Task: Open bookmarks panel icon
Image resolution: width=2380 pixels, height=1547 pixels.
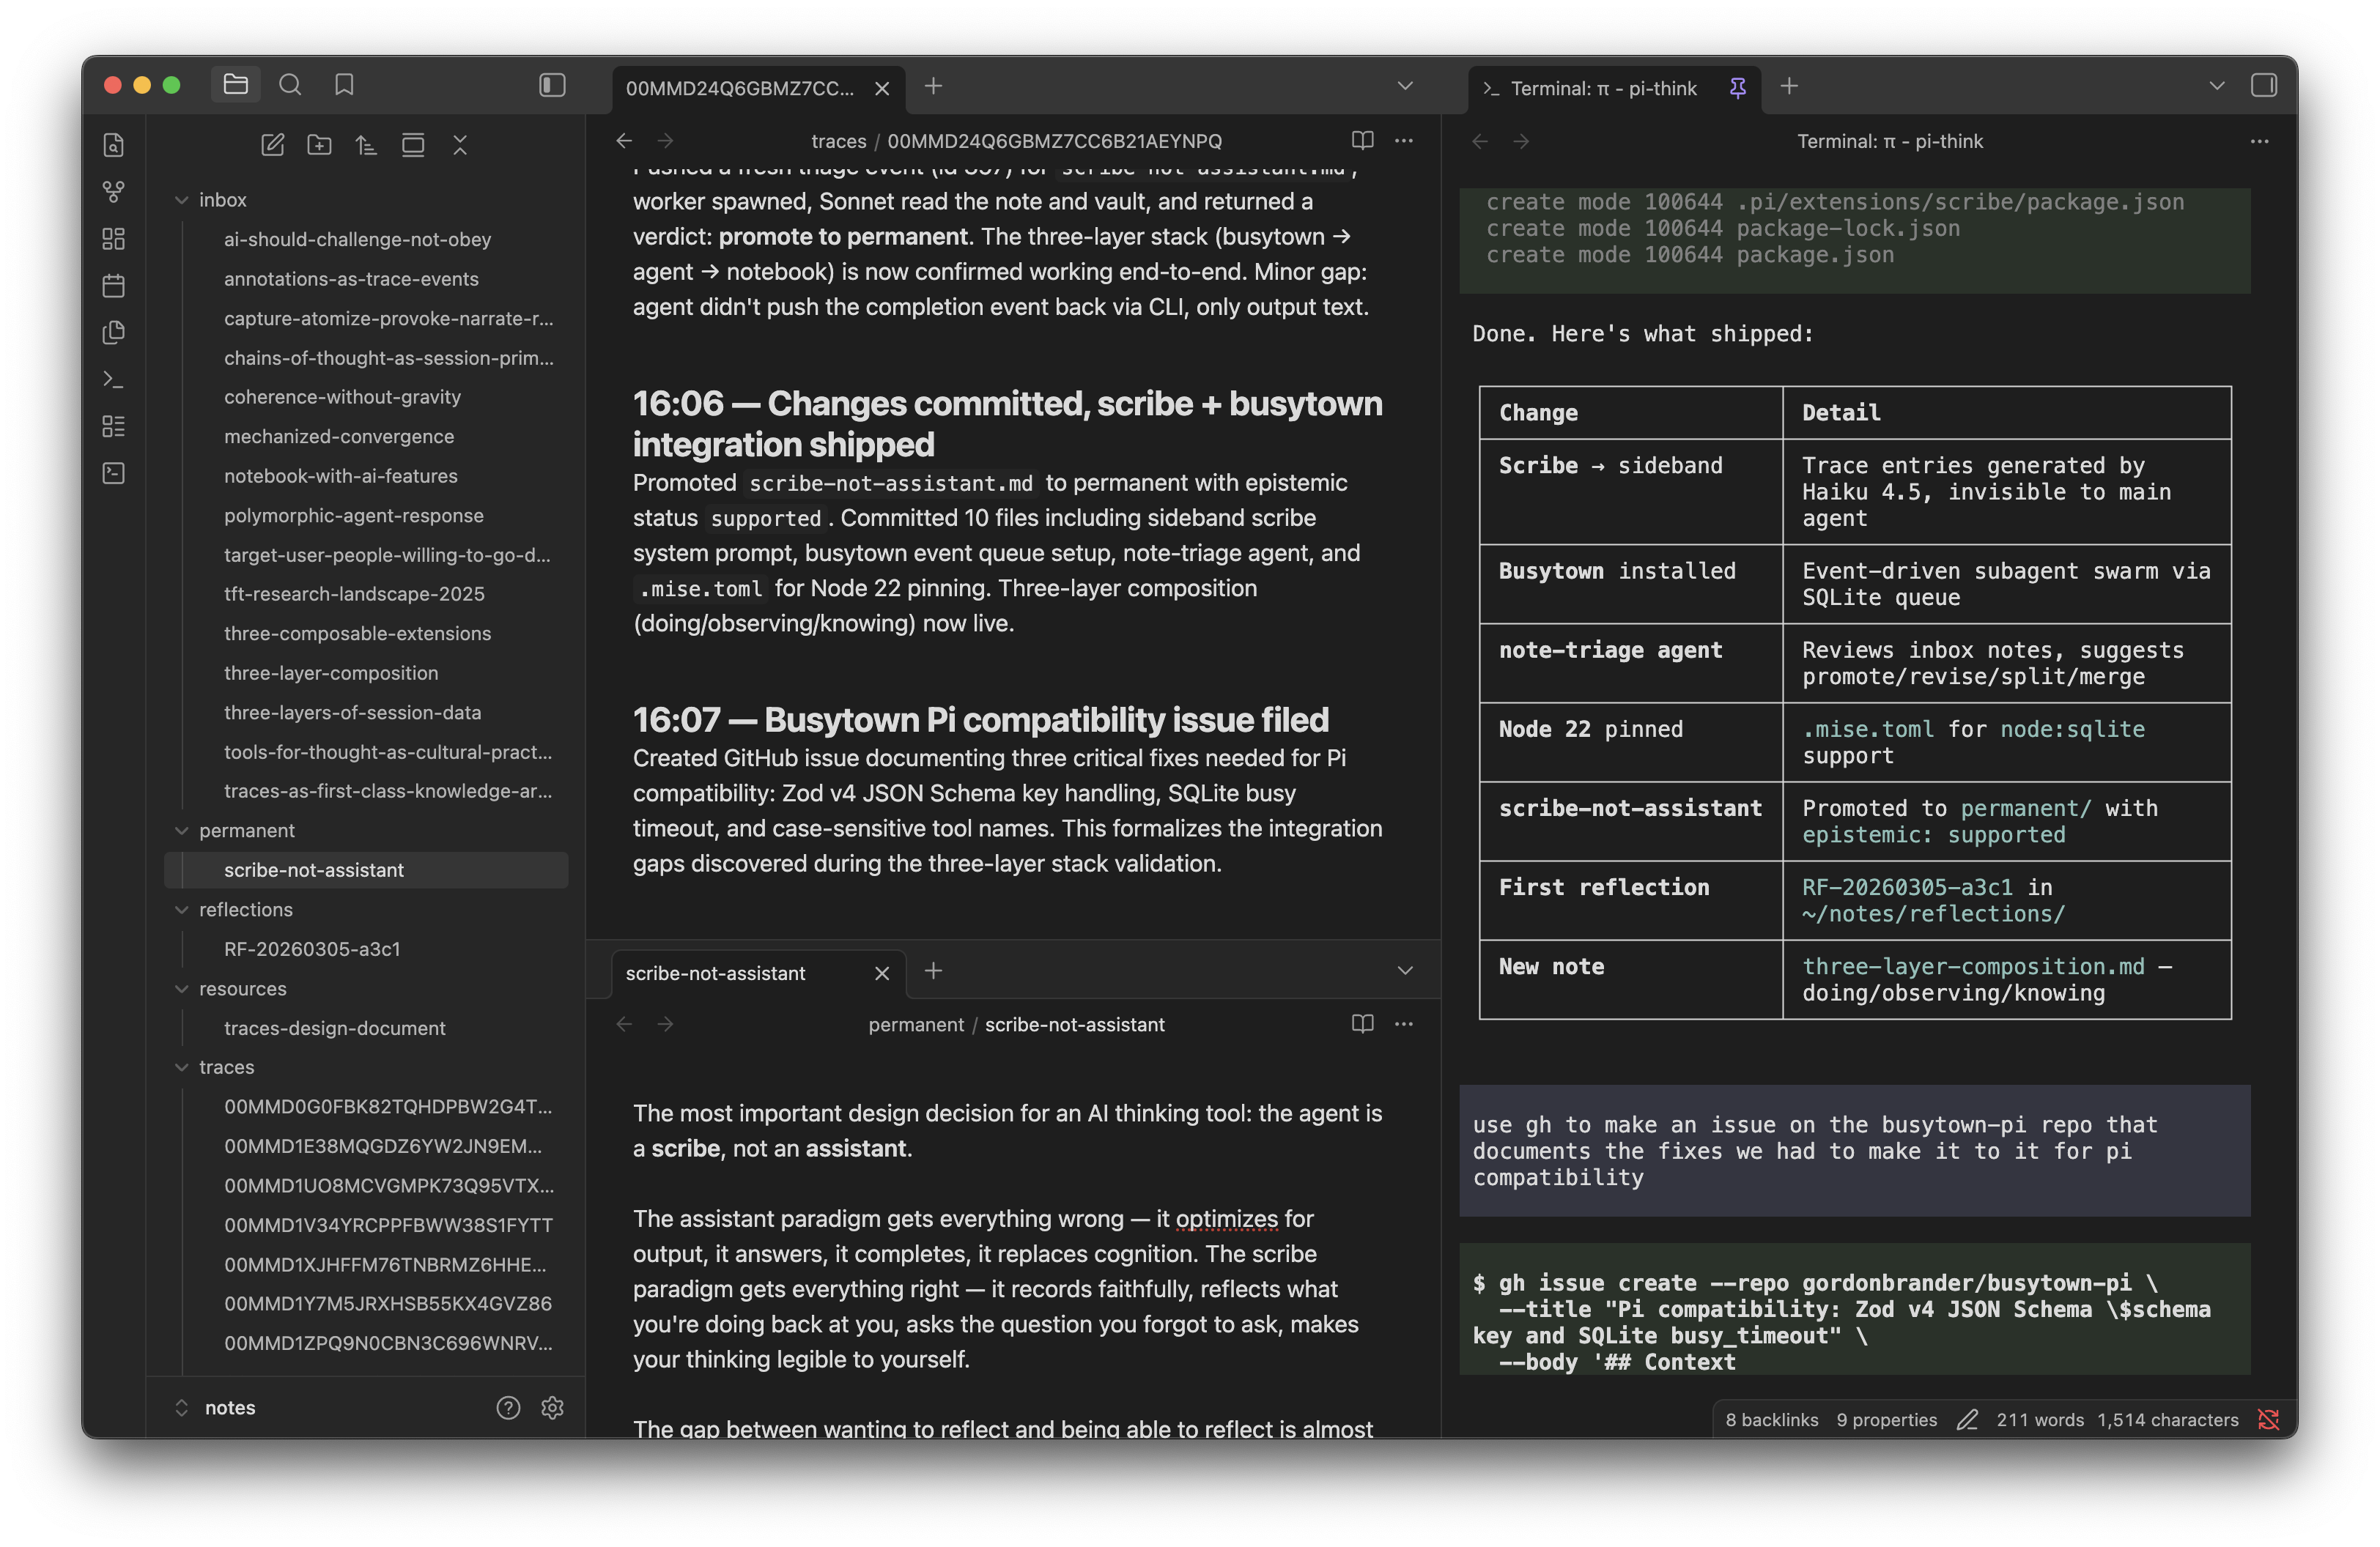Action: tap(344, 85)
